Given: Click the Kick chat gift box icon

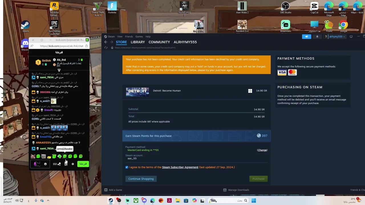Looking at the screenshot, I should tap(66, 164).
